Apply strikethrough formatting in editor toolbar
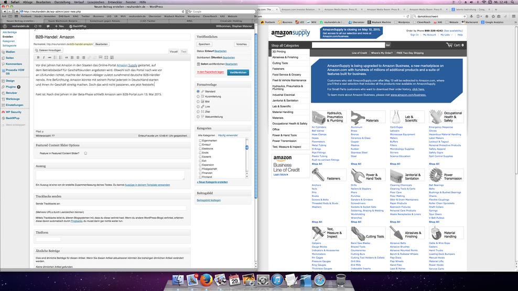 click(x=49, y=58)
